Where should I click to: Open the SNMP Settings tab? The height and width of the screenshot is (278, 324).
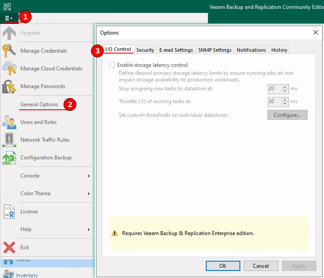(x=215, y=50)
